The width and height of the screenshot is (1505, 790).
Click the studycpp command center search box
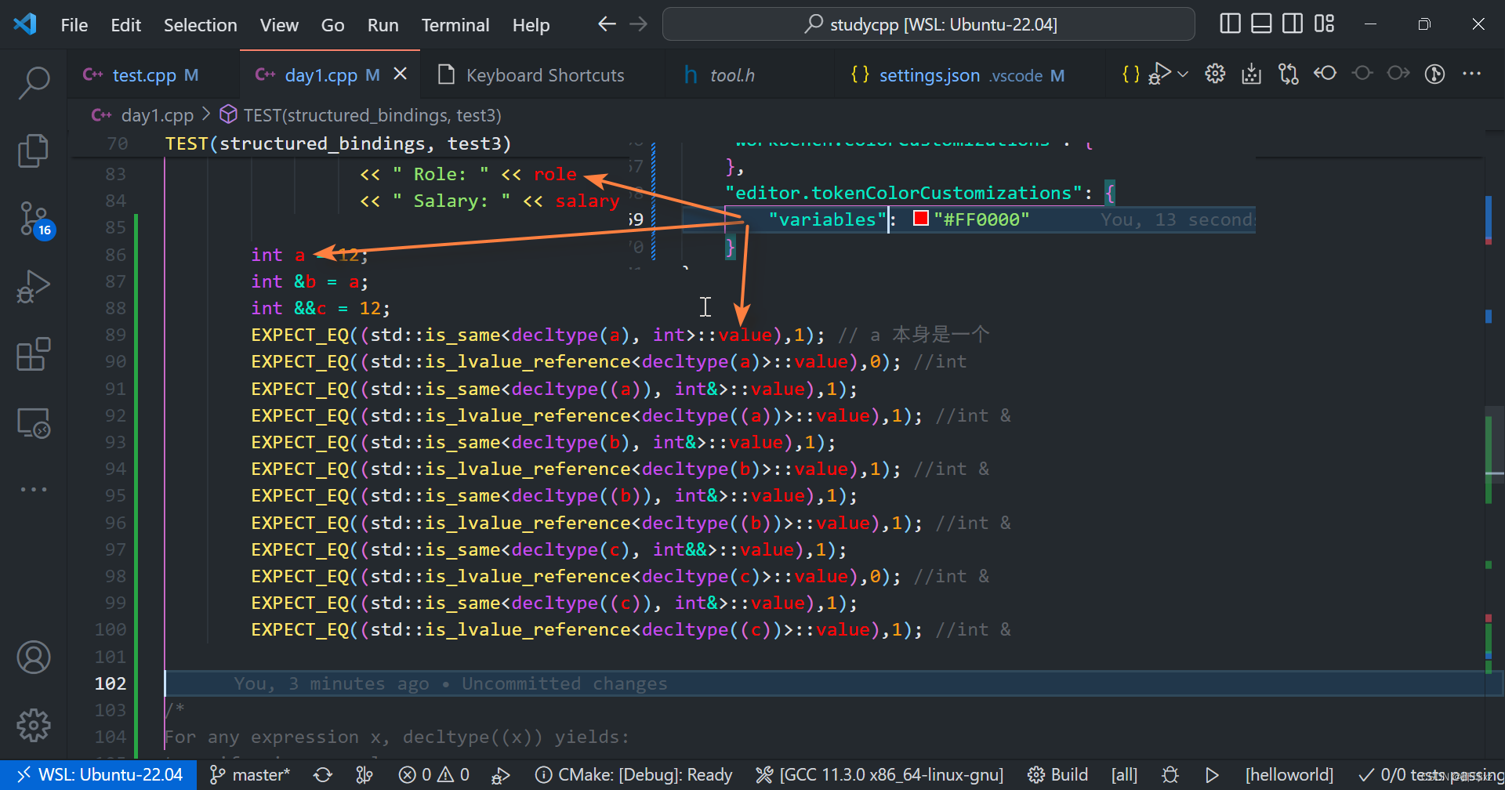(929, 24)
